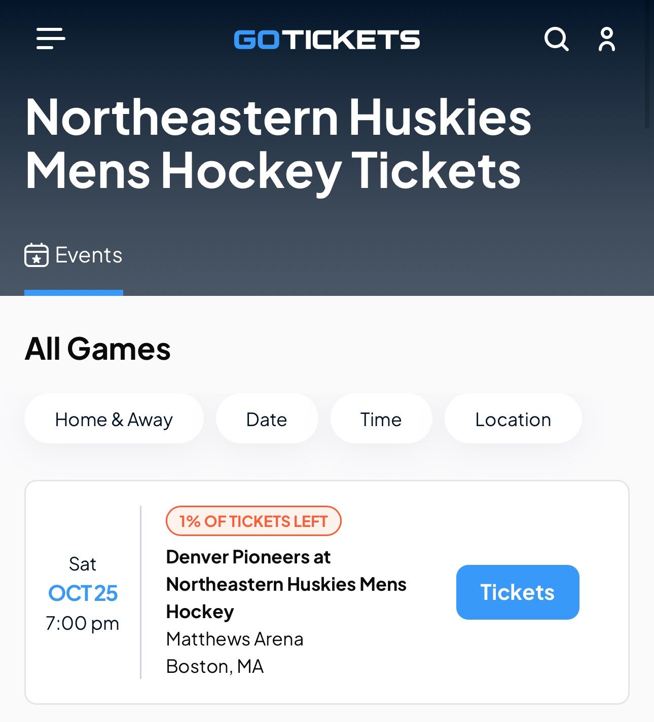Open the hamburger navigation menu
This screenshot has width=654, height=722.
(50, 39)
